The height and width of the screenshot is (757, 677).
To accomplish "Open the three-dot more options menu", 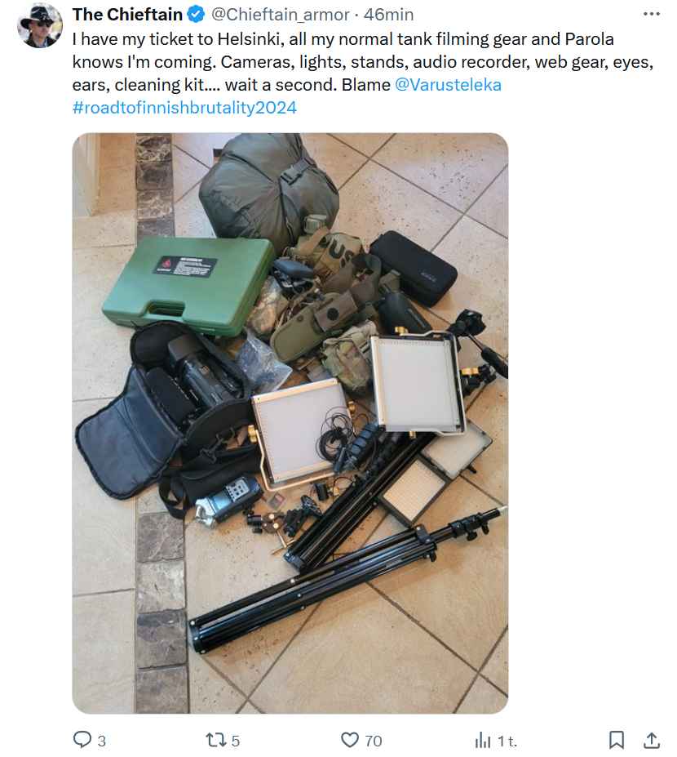I will (652, 14).
